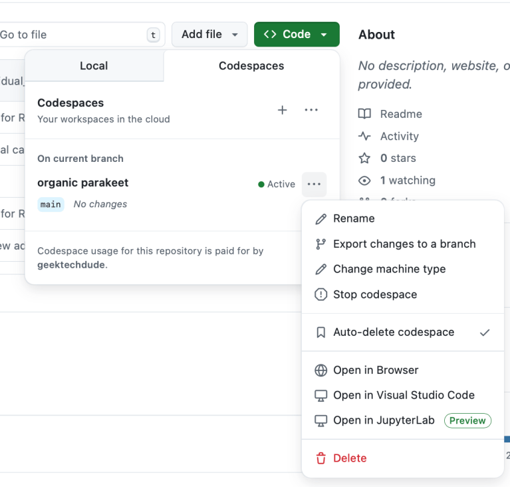Click the About heading
Screen dimensions: 510x487
click(x=376, y=35)
